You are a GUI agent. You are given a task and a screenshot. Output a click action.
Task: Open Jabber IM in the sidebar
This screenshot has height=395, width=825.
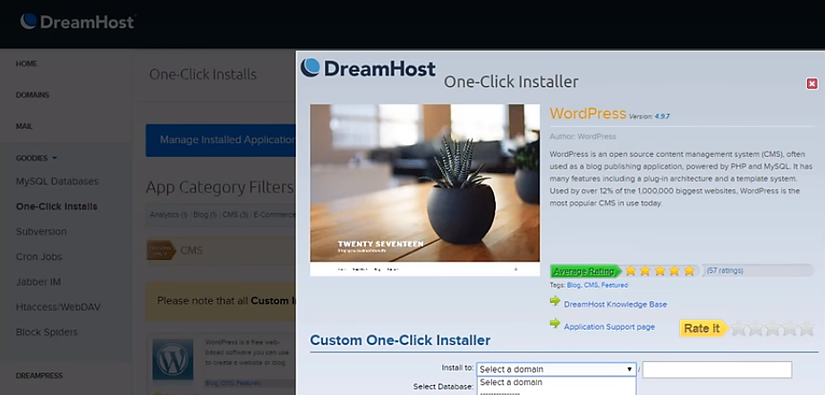tap(38, 282)
